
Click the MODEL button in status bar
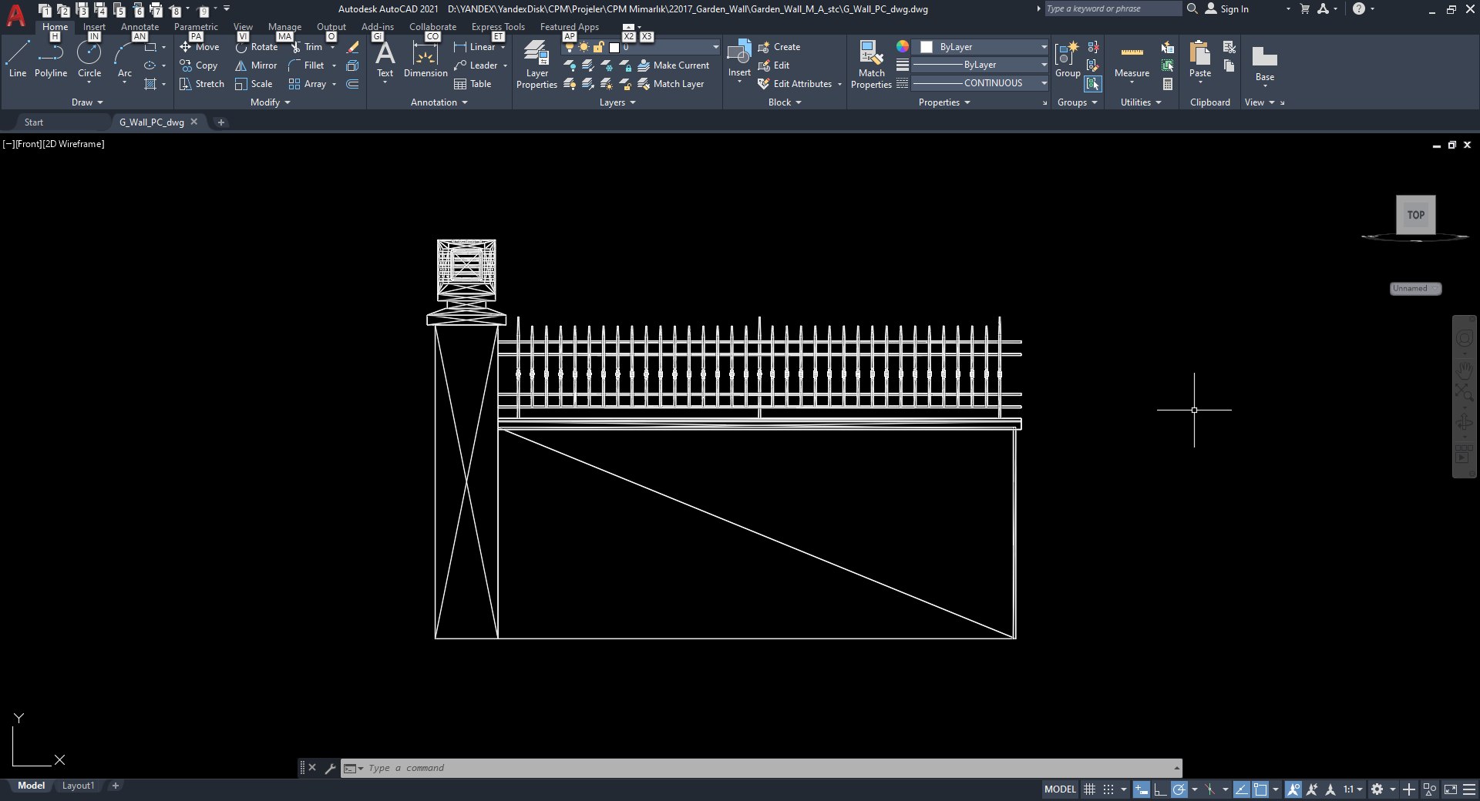click(x=1060, y=789)
